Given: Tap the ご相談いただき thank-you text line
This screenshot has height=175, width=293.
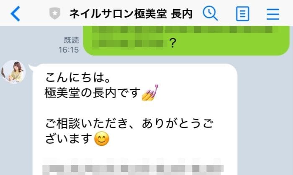Looking at the screenshot, I should [129, 124].
